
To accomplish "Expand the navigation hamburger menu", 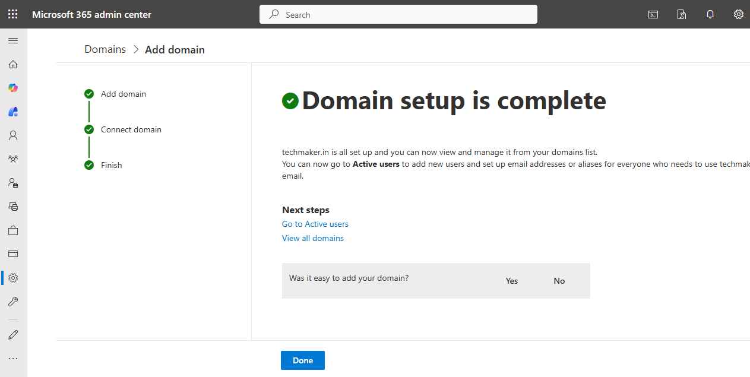I will tap(13, 40).
